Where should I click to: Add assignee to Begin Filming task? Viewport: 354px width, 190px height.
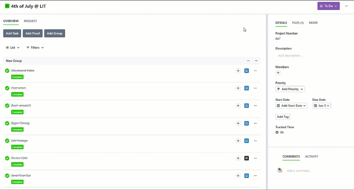(238, 123)
